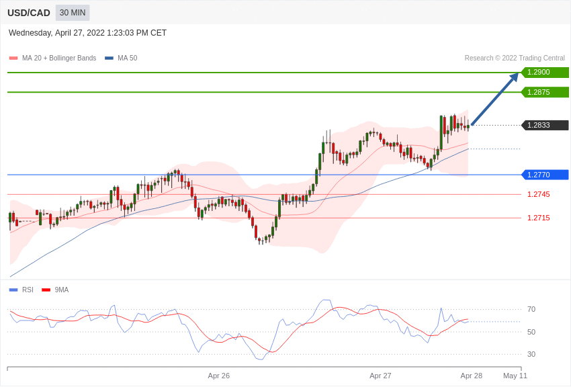Click the 1.2770 blue pivot price tag
Image resolution: width=571 pixels, height=387 pixels.
pyautogui.click(x=545, y=175)
